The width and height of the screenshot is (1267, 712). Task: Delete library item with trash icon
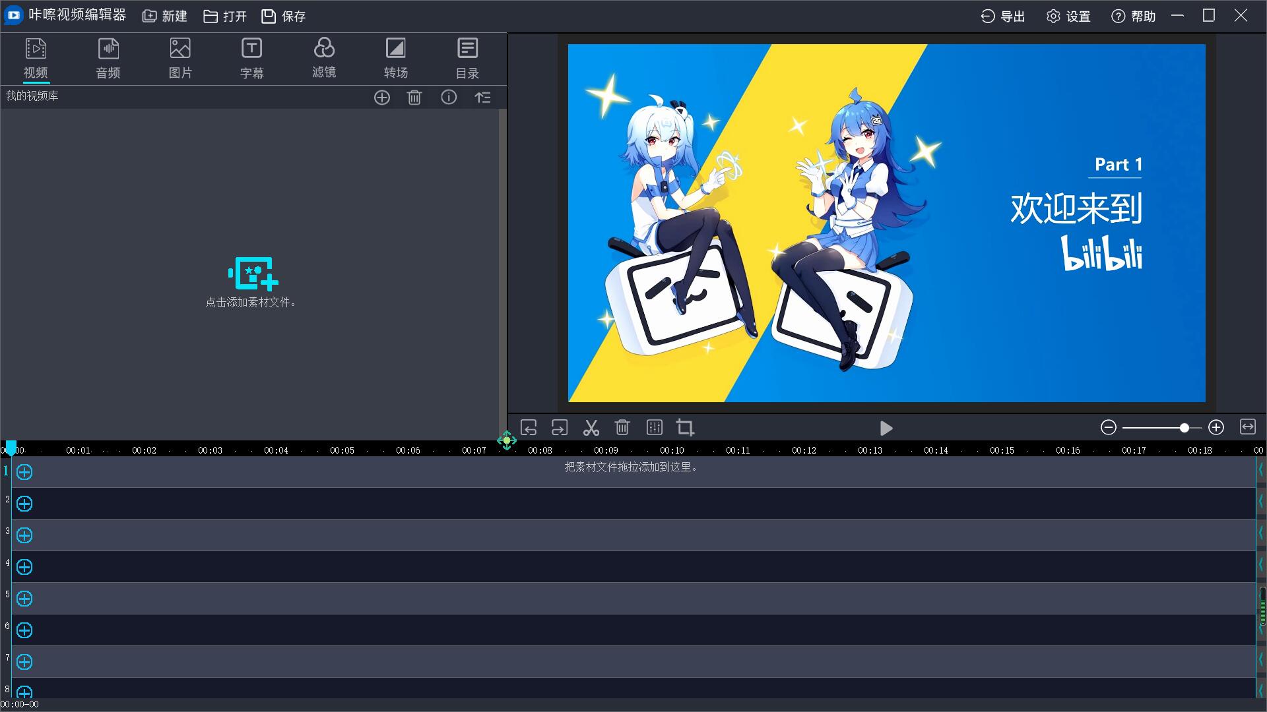coord(414,98)
